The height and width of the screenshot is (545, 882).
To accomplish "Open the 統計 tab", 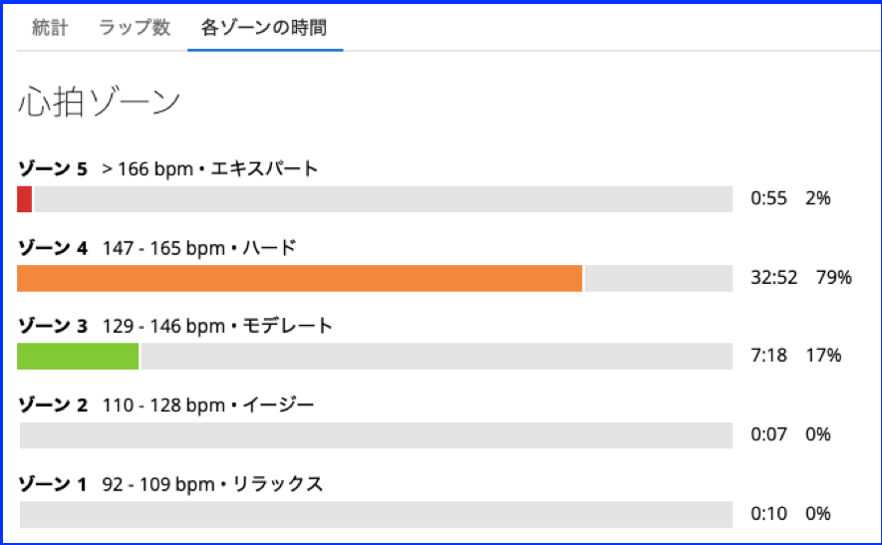I will (50, 28).
